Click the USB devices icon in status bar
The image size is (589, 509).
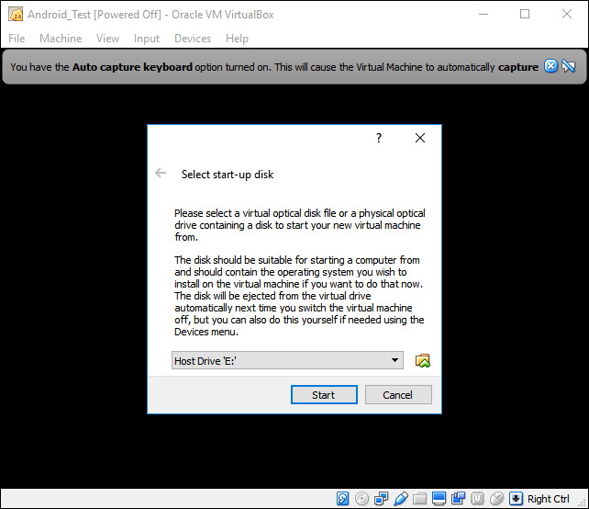tap(401, 499)
